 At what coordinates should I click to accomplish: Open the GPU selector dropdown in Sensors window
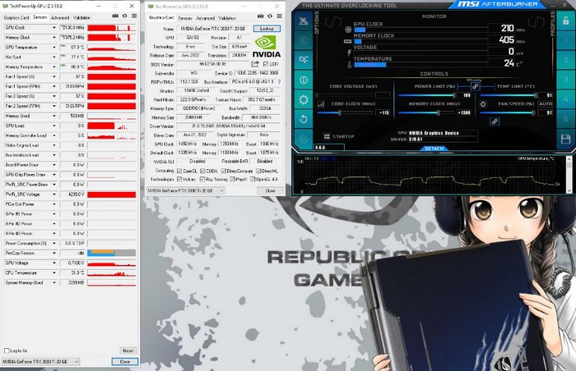tap(76, 361)
